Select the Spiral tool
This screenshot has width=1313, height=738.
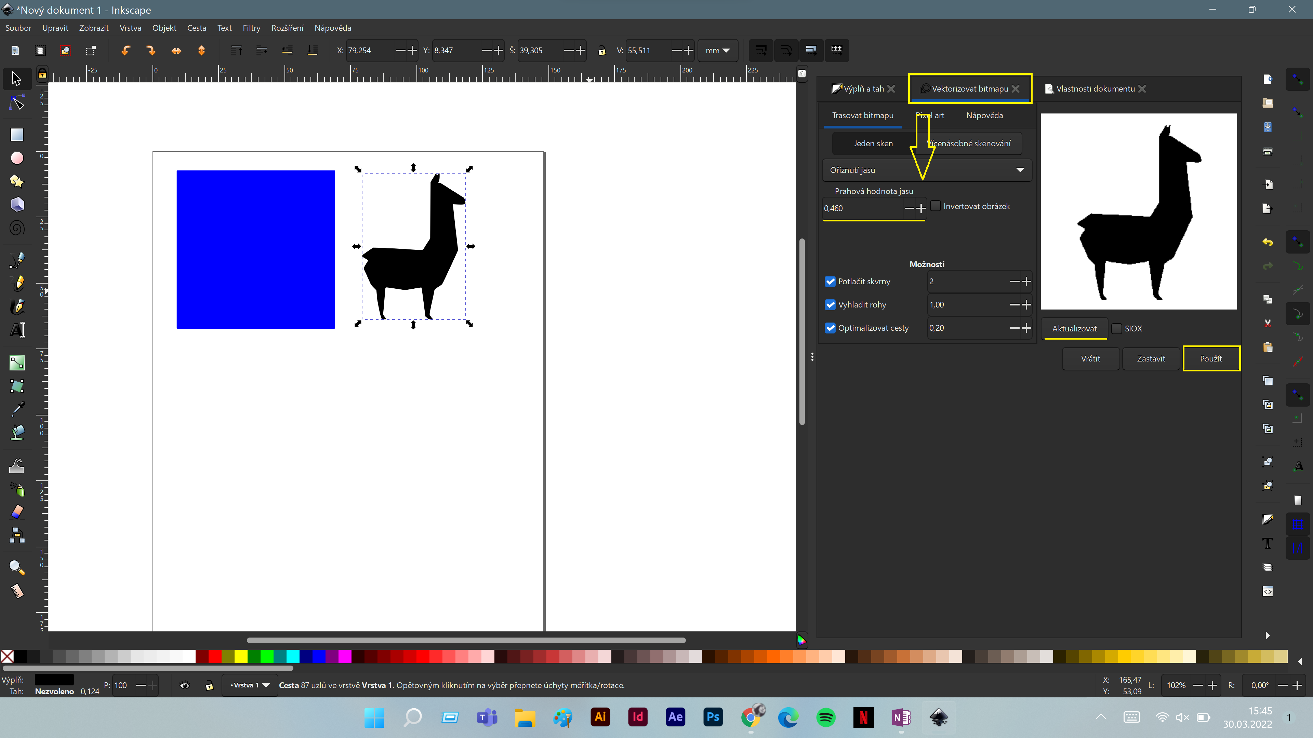(x=17, y=228)
